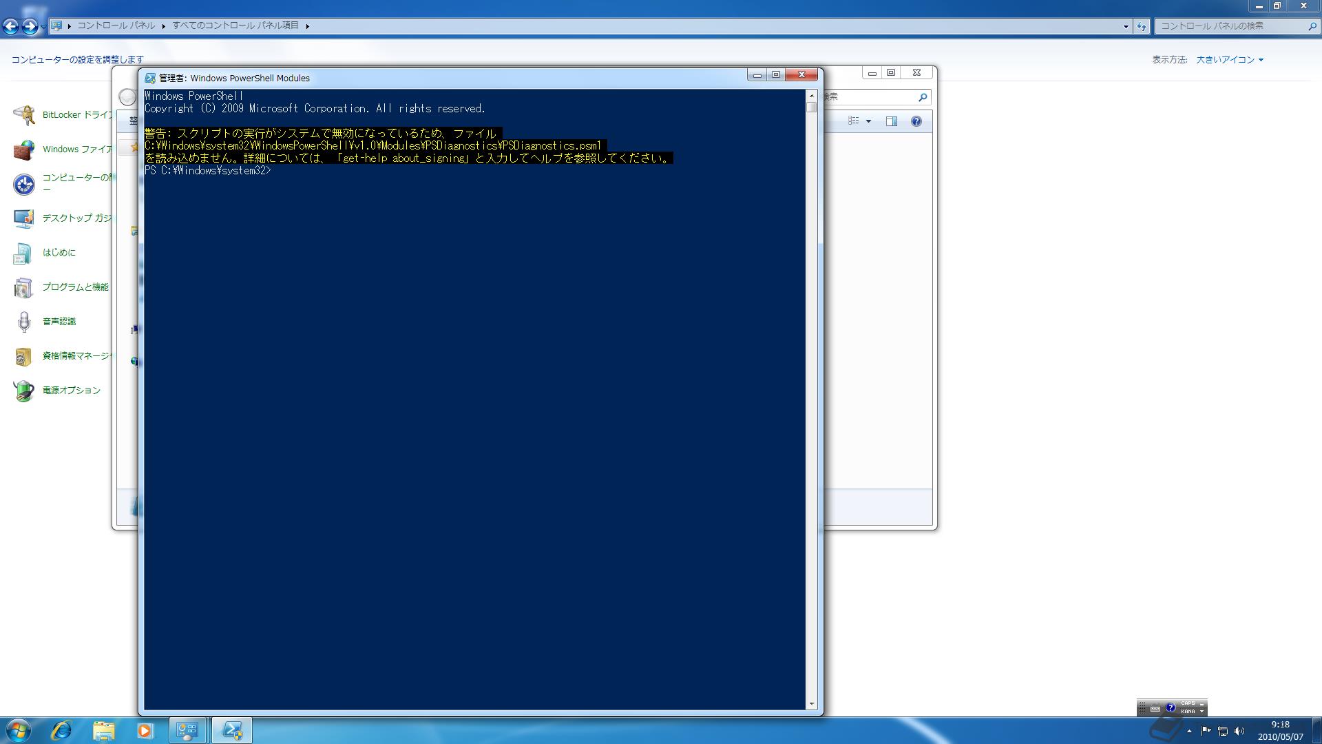Open Windows Explorer from the taskbar
1322x744 pixels.
[103, 730]
